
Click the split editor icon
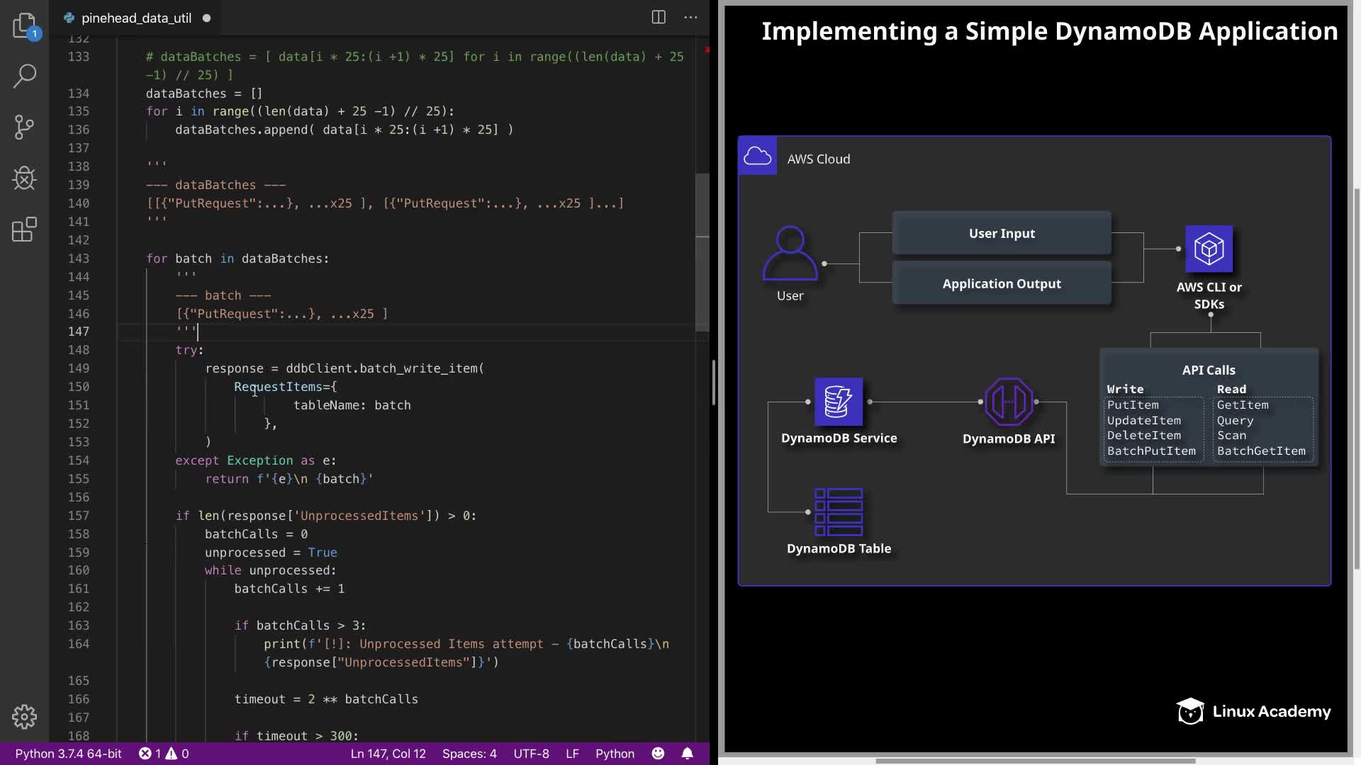click(659, 18)
